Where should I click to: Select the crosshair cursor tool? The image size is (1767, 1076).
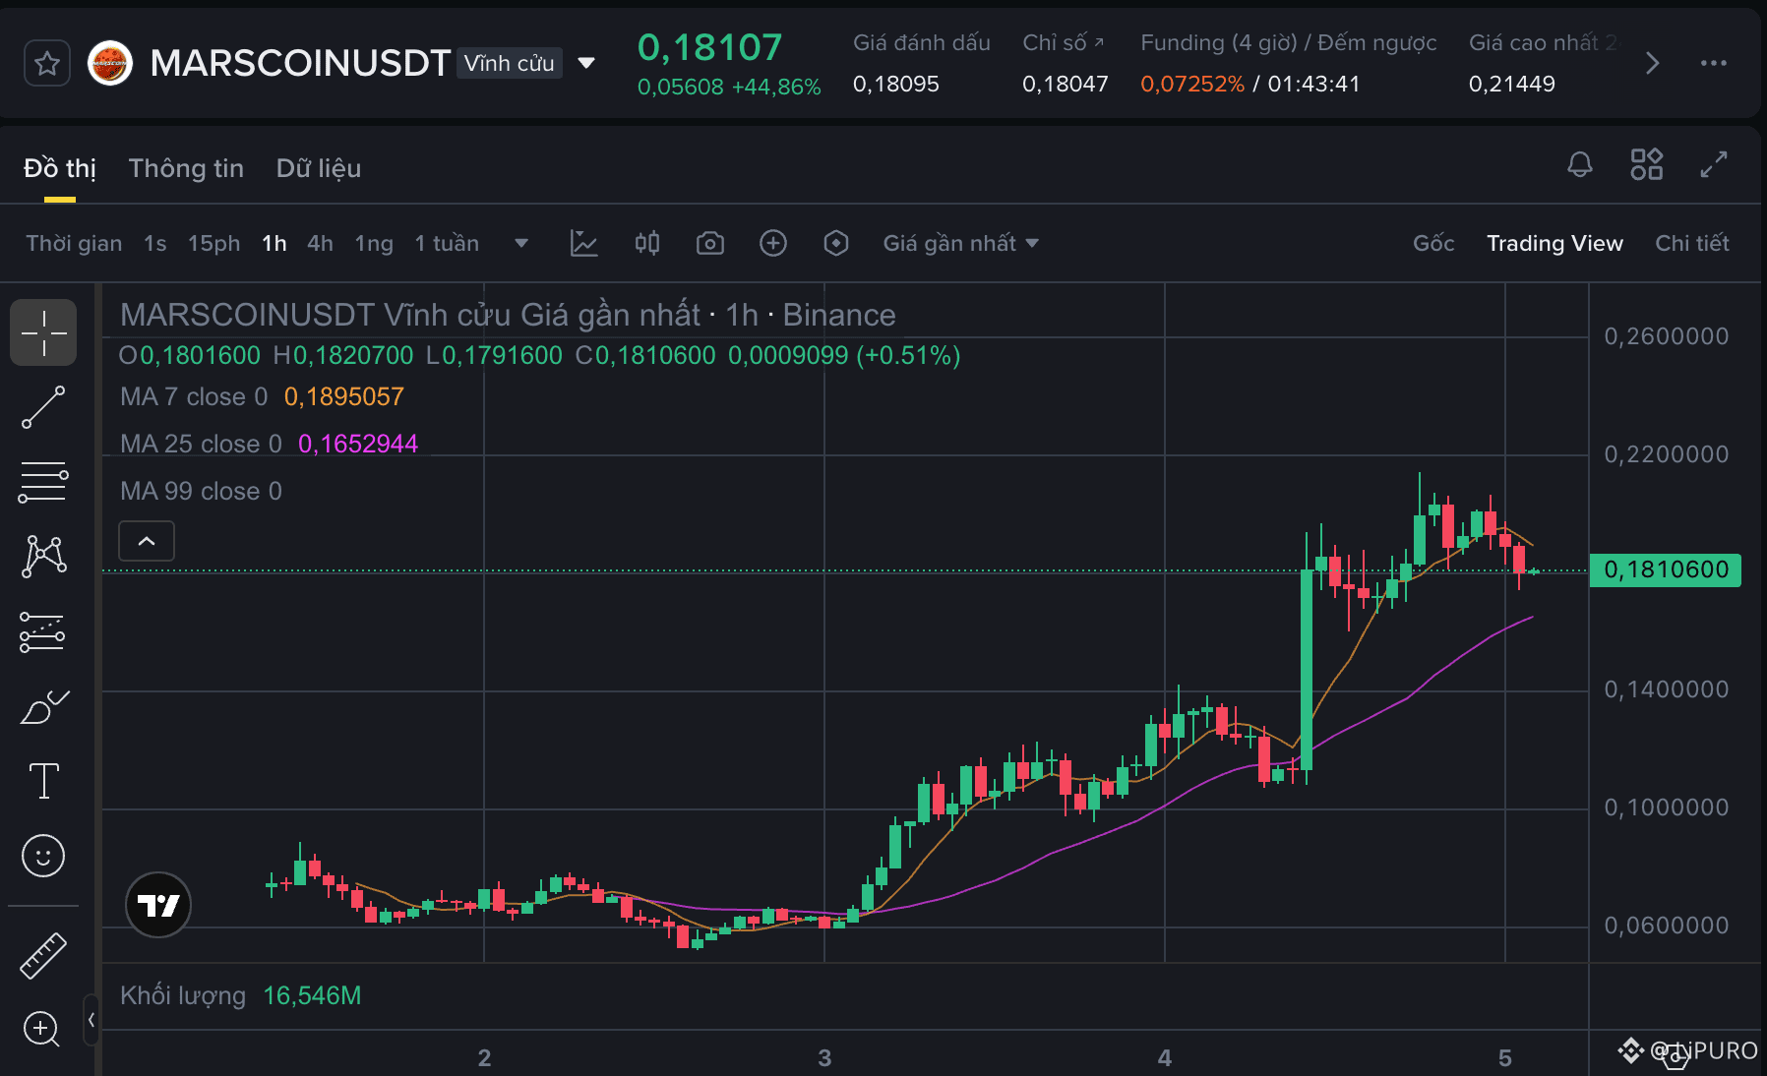coord(43,332)
